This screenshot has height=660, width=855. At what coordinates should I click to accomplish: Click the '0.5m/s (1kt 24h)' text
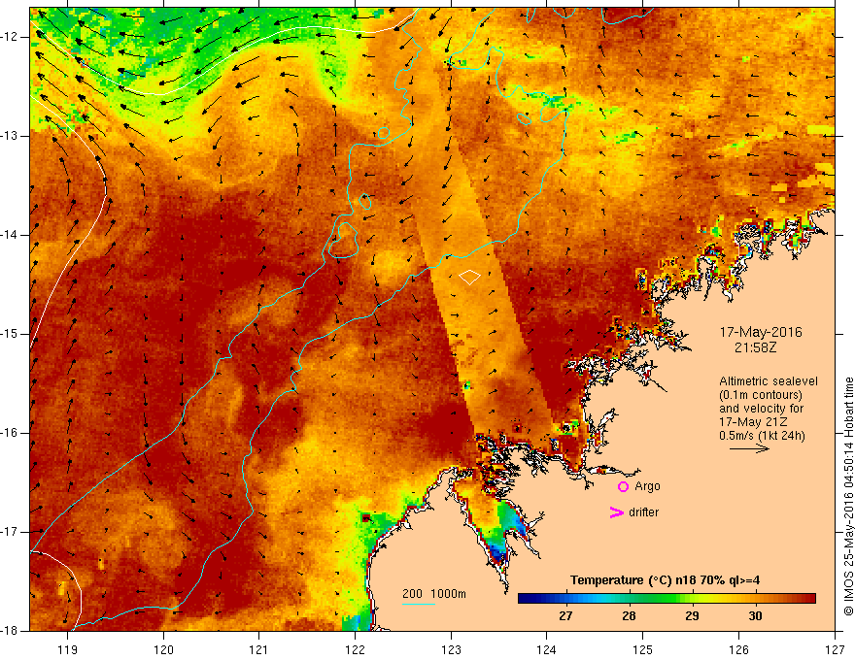(762, 436)
